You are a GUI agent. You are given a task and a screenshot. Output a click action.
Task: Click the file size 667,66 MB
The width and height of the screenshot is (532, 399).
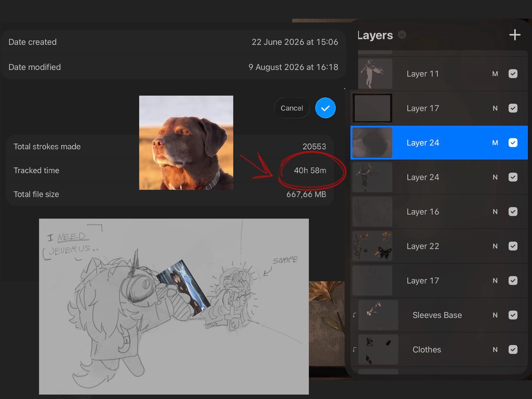tap(306, 194)
